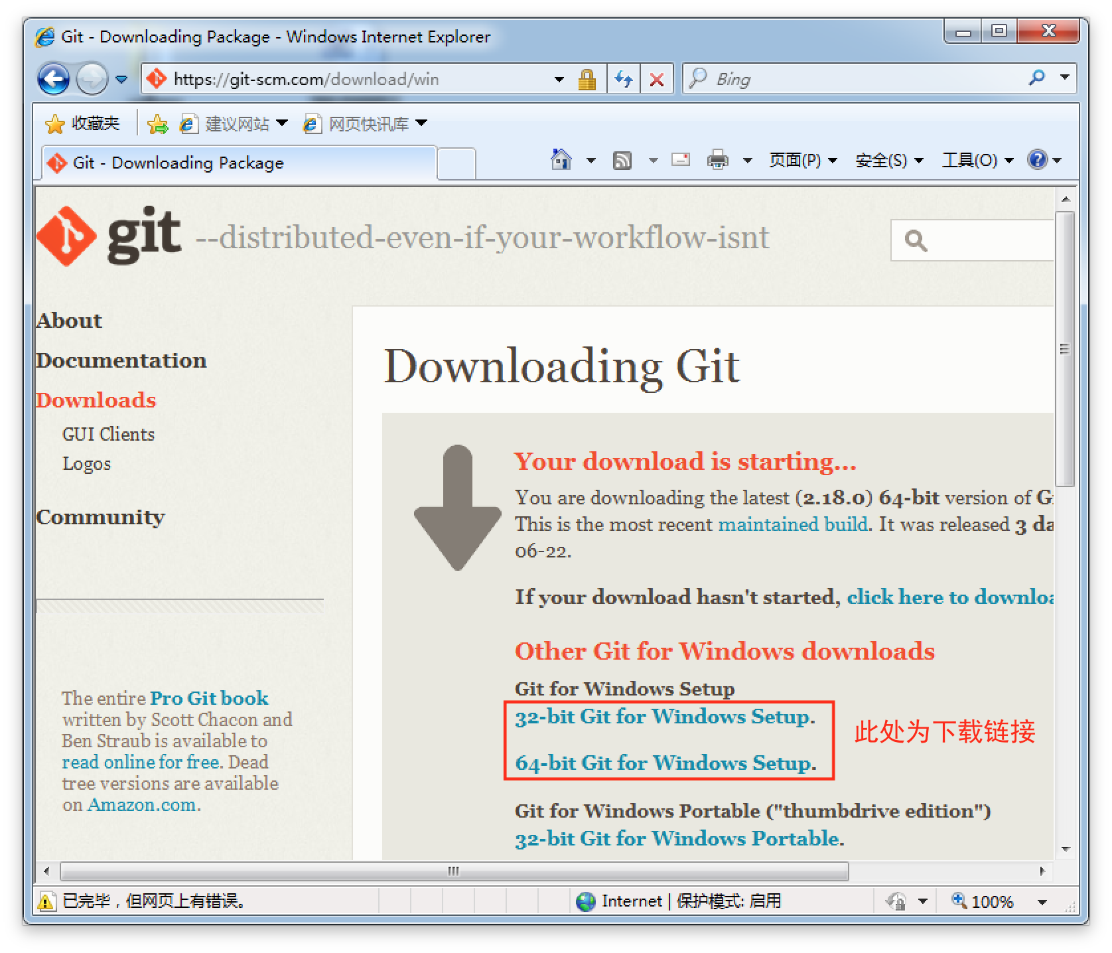Viewport: 1112px width, 953px height.
Task: Click the Home toolbar icon
Action: pos(561,160)
